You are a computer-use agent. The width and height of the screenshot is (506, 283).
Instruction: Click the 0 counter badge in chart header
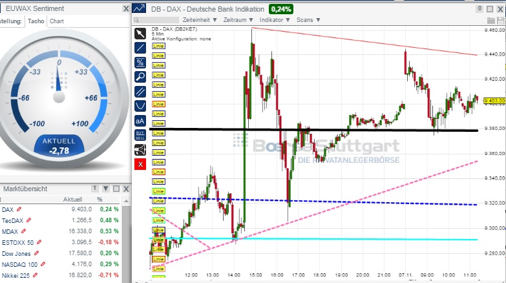coord(480,8)
